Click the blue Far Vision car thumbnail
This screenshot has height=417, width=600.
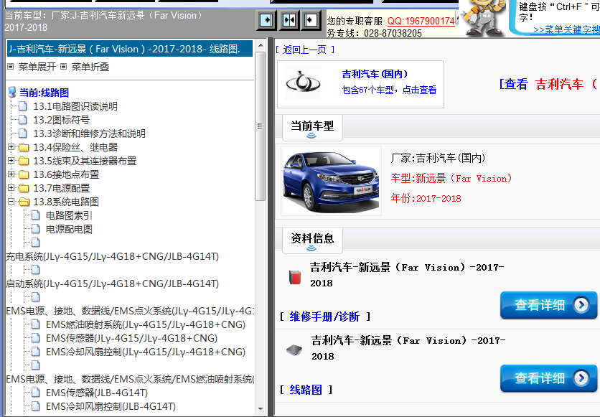click(331, 181)
